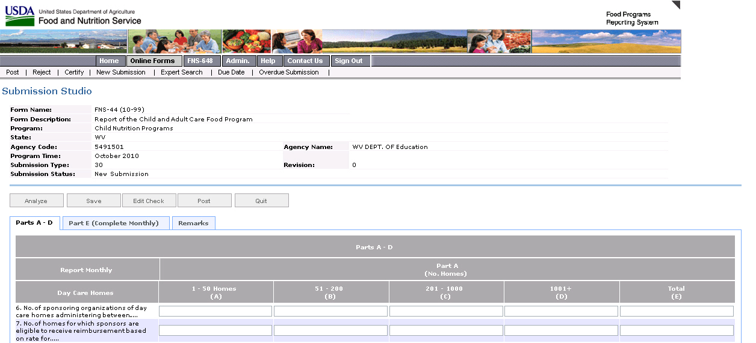The height and width of the screenshot is (343, 756).
Task: Click the Edit Check button
Action: (x=149, y=201)
